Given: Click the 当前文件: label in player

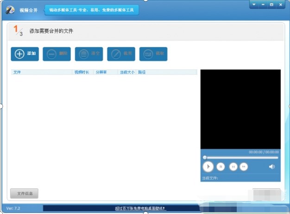Looking at the screenshot, I should click(x=210, y=178).
